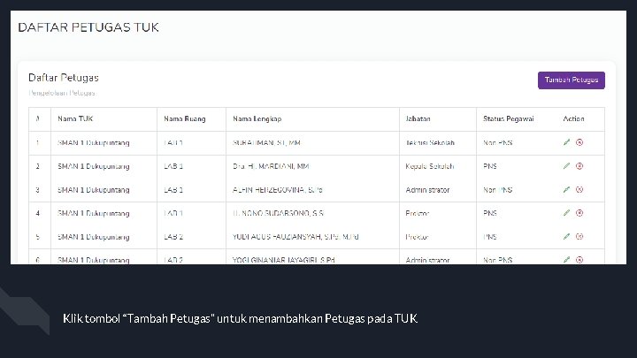Edit the NONO SUDARSONO Proktor row

(x=566, y=213)
